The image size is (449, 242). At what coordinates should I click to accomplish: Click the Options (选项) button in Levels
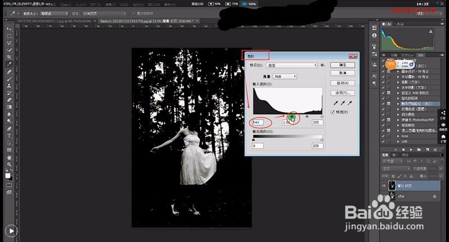[x=342, y=93]
